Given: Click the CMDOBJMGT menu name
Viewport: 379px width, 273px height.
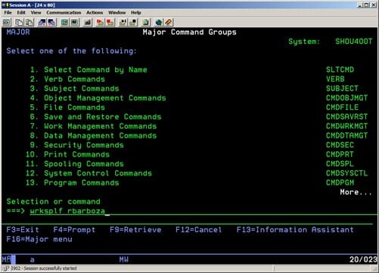Looking at the screenshot, I should tap(347, 98).
